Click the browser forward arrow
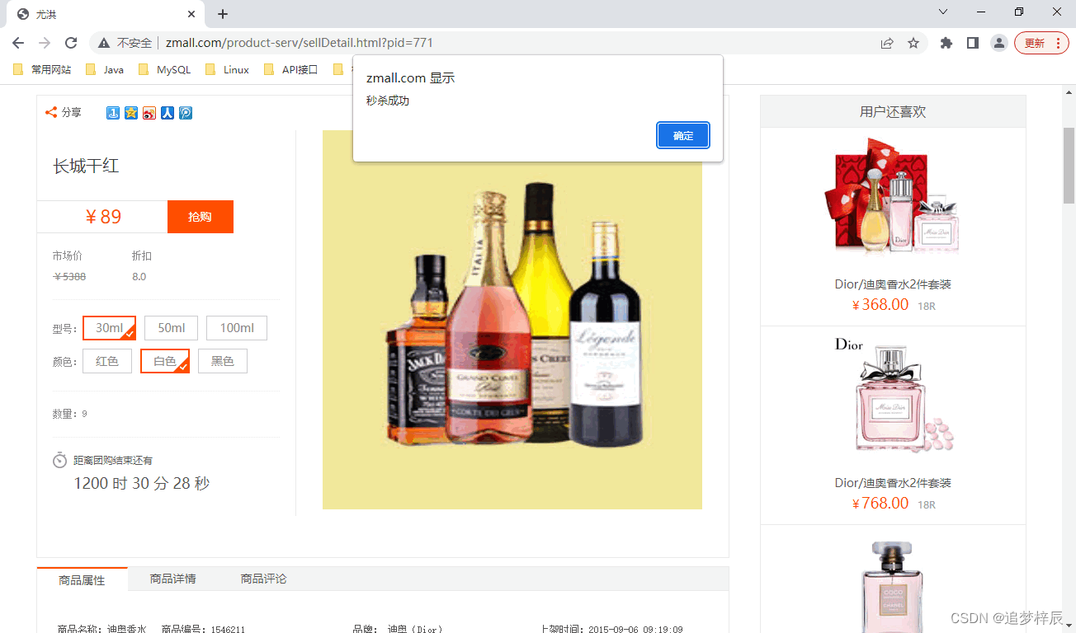This screenshot has width=1076, height=633. tap(45, 43)
